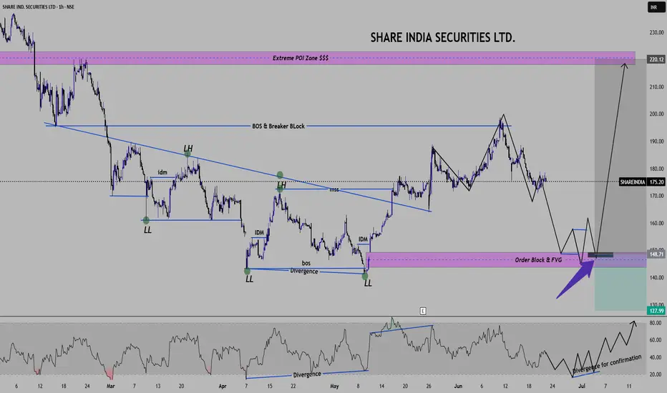Screen dimensions: 667x393
Task: Click the 'Divergence for confirmation' annotation
Action: point(607,364)
